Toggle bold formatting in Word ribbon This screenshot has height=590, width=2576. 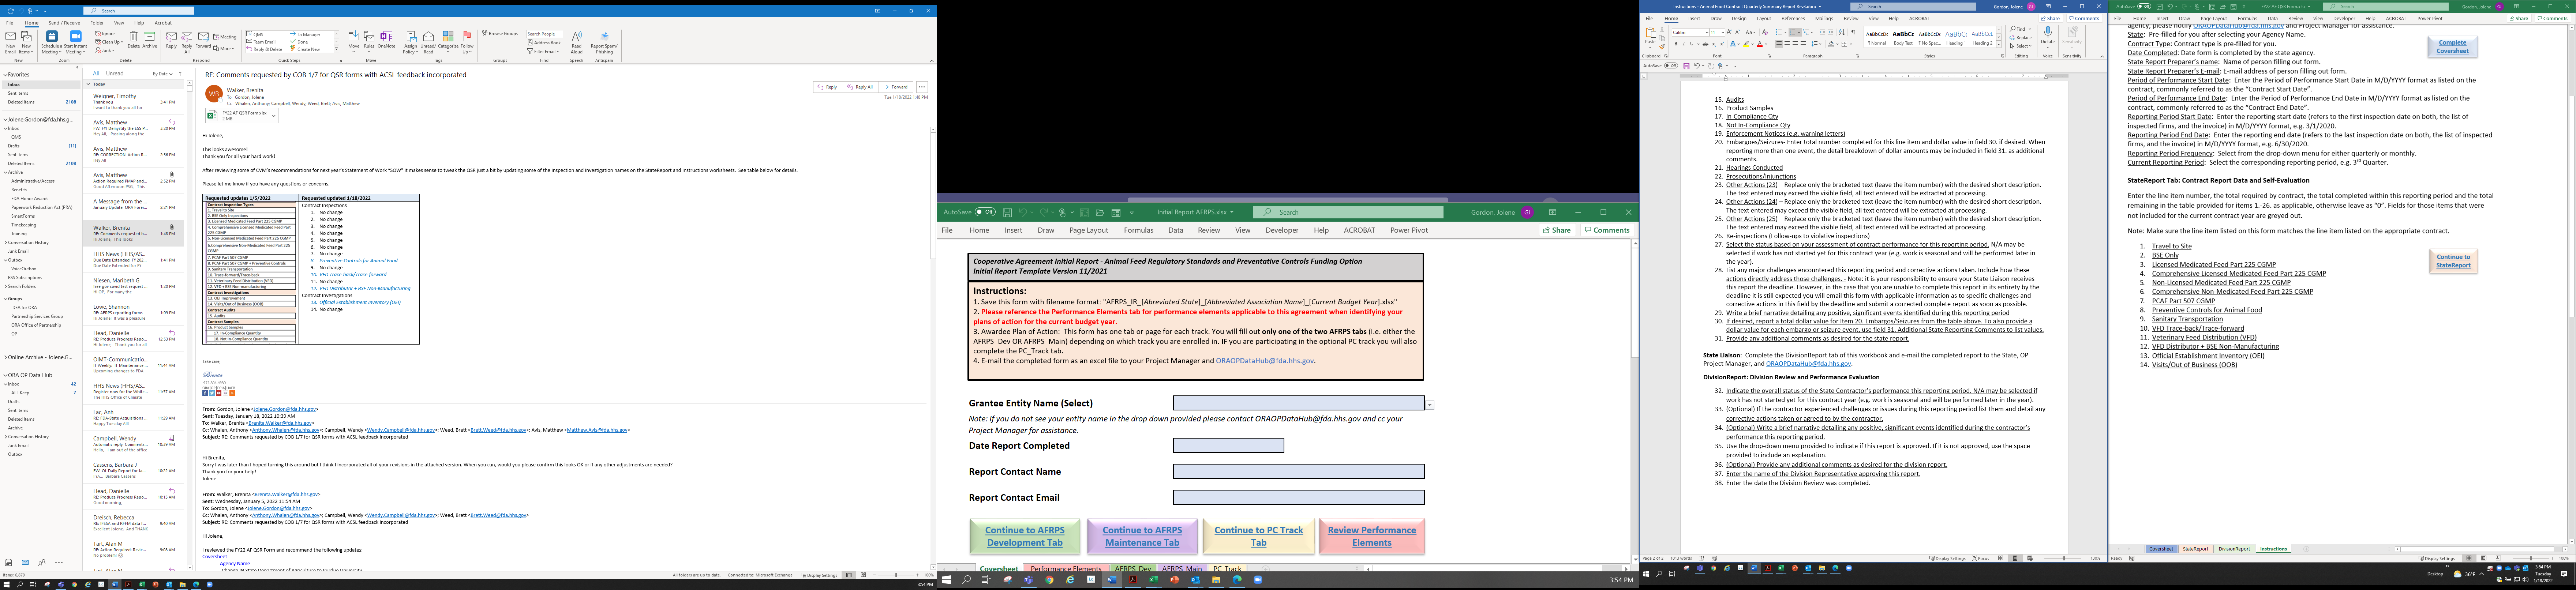(x=1675, y=44)
